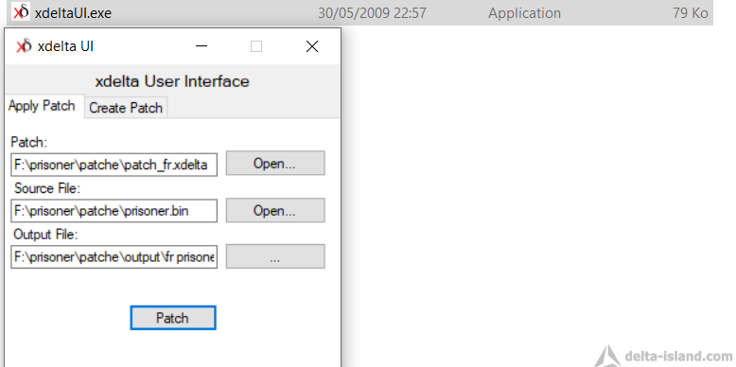Screen dimensions: 736x367
Task: Click the Output File path field
Action: click(114, 256)
